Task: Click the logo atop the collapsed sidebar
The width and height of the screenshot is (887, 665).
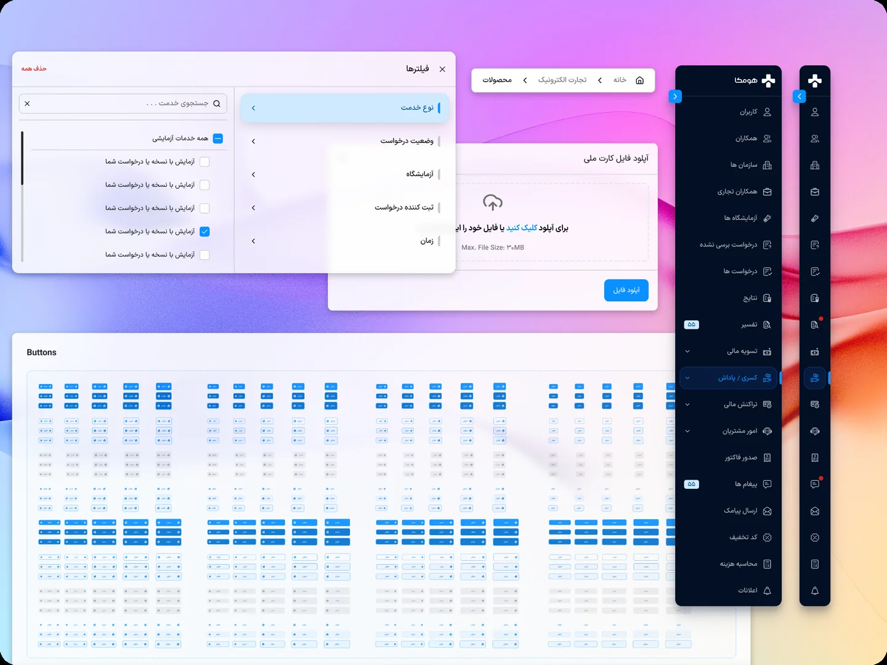Action: 814,81
